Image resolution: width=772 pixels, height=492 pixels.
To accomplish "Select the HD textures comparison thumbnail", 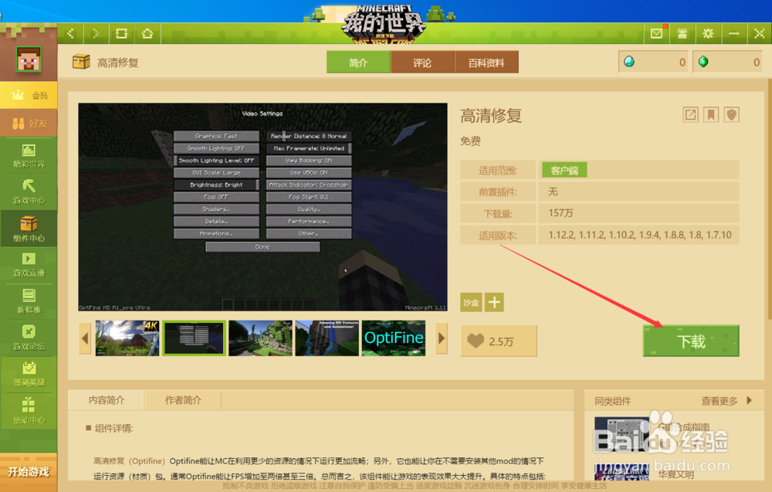I will (327, 338).
